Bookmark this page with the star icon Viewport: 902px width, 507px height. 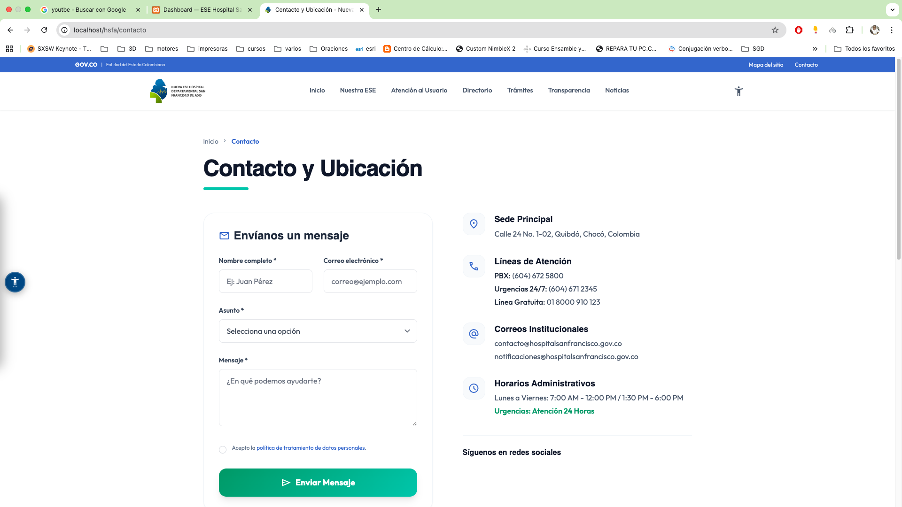(775, 30)
